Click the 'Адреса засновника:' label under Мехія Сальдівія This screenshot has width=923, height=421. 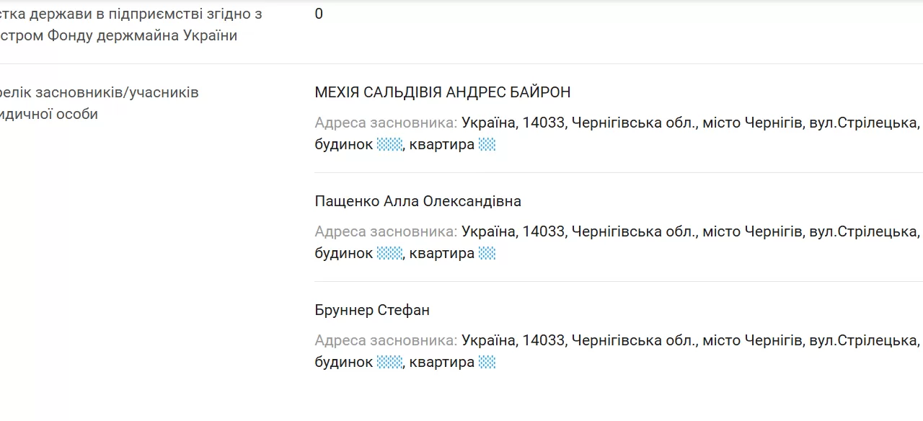[386, 123]
